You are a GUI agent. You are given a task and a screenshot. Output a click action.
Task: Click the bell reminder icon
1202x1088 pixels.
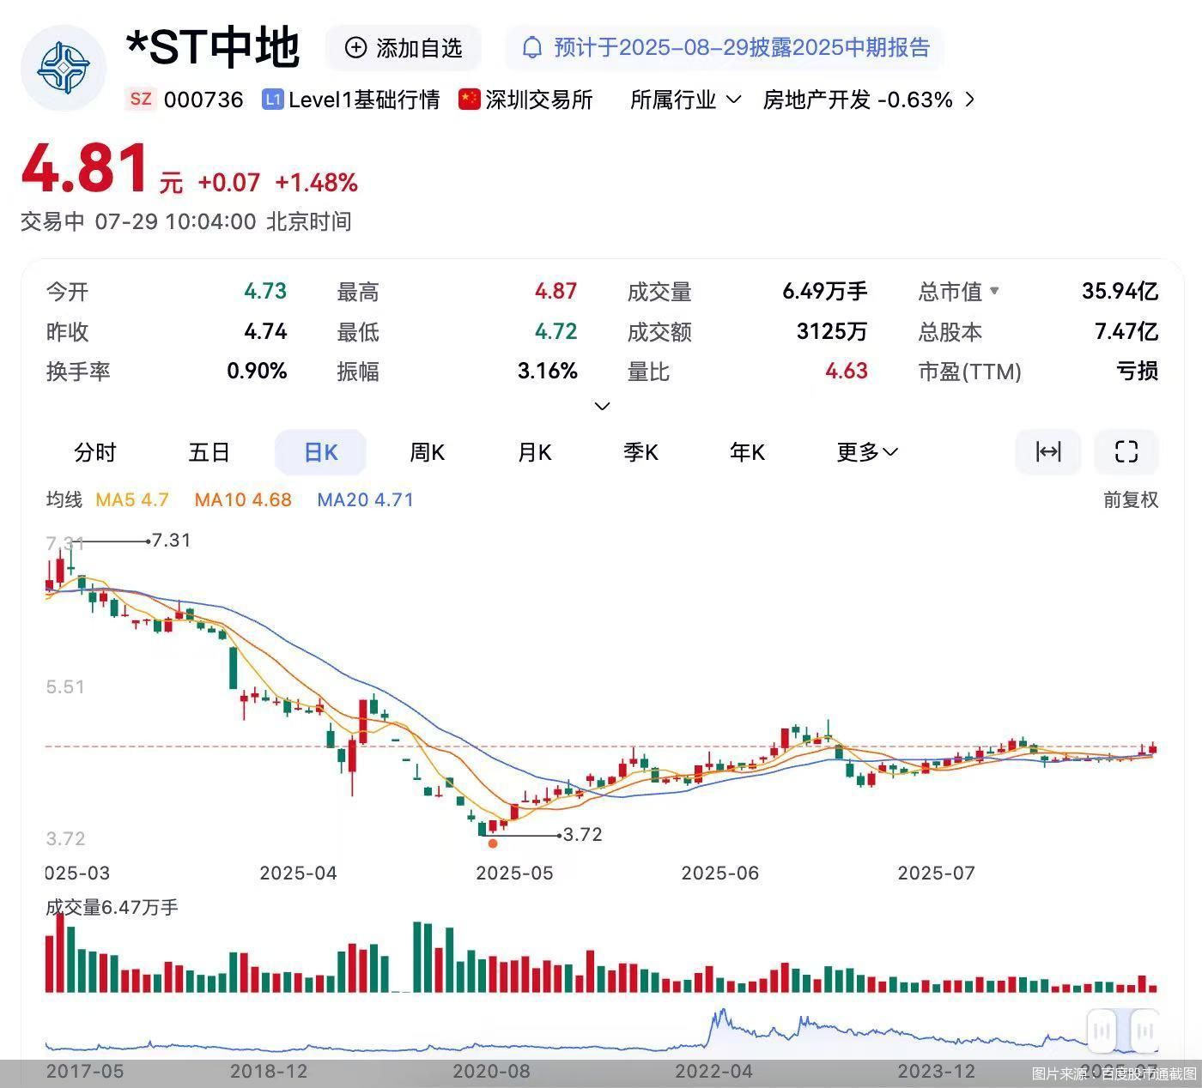pos(532,47)
